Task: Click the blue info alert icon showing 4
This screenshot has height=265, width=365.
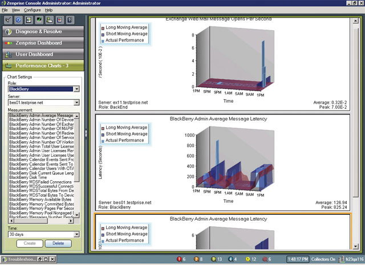Action: tap(230, 259)
